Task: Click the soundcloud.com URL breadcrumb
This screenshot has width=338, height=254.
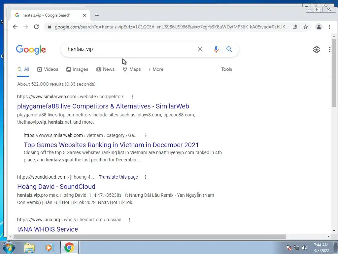Action: [x=55, y=177]
